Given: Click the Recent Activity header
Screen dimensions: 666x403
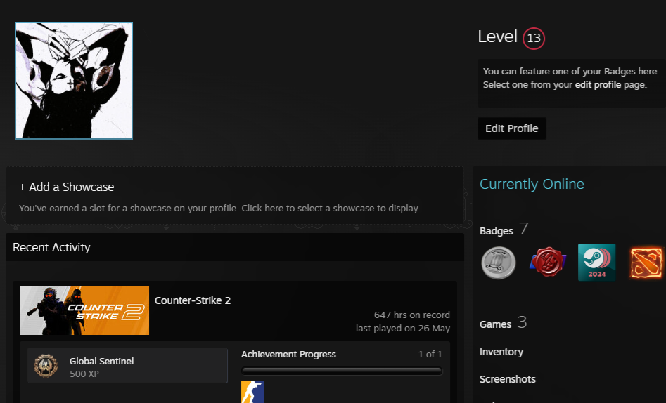Looking at the screenshot, I should click(x=51, y=247).
